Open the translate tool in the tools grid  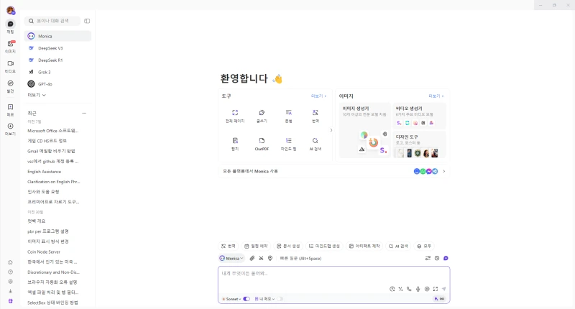(316, 116)
